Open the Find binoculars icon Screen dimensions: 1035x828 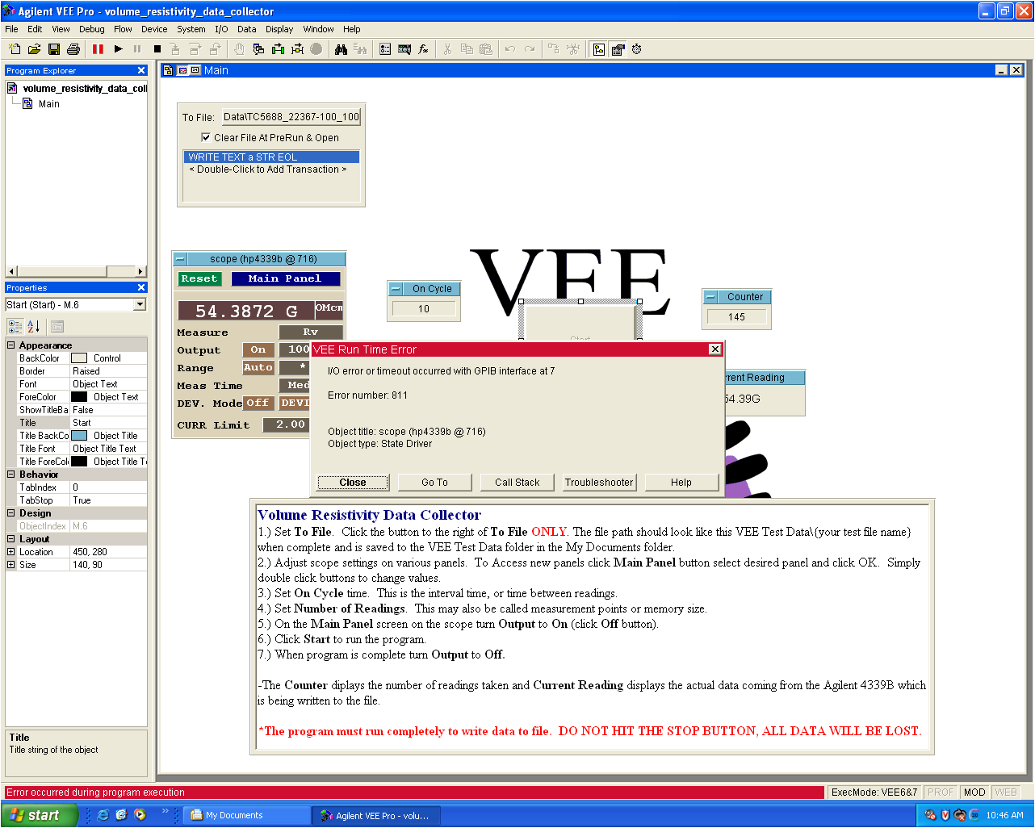(341, 49)
